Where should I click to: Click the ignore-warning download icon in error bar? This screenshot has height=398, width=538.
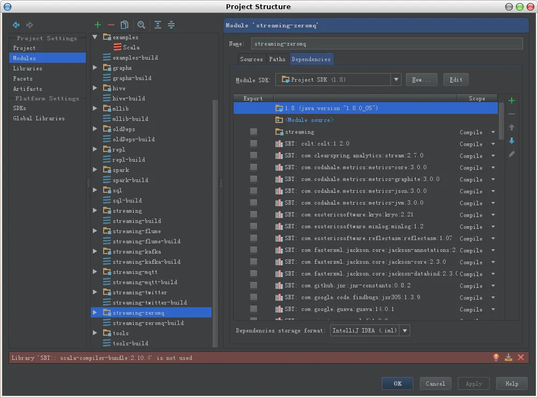coord(508,358)
